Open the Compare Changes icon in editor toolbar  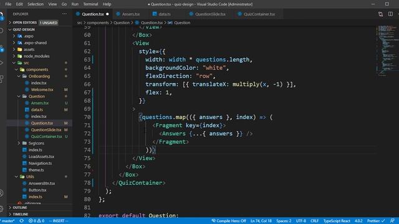pyautogui.click(x=380, y=14)
